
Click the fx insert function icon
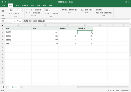20,21
